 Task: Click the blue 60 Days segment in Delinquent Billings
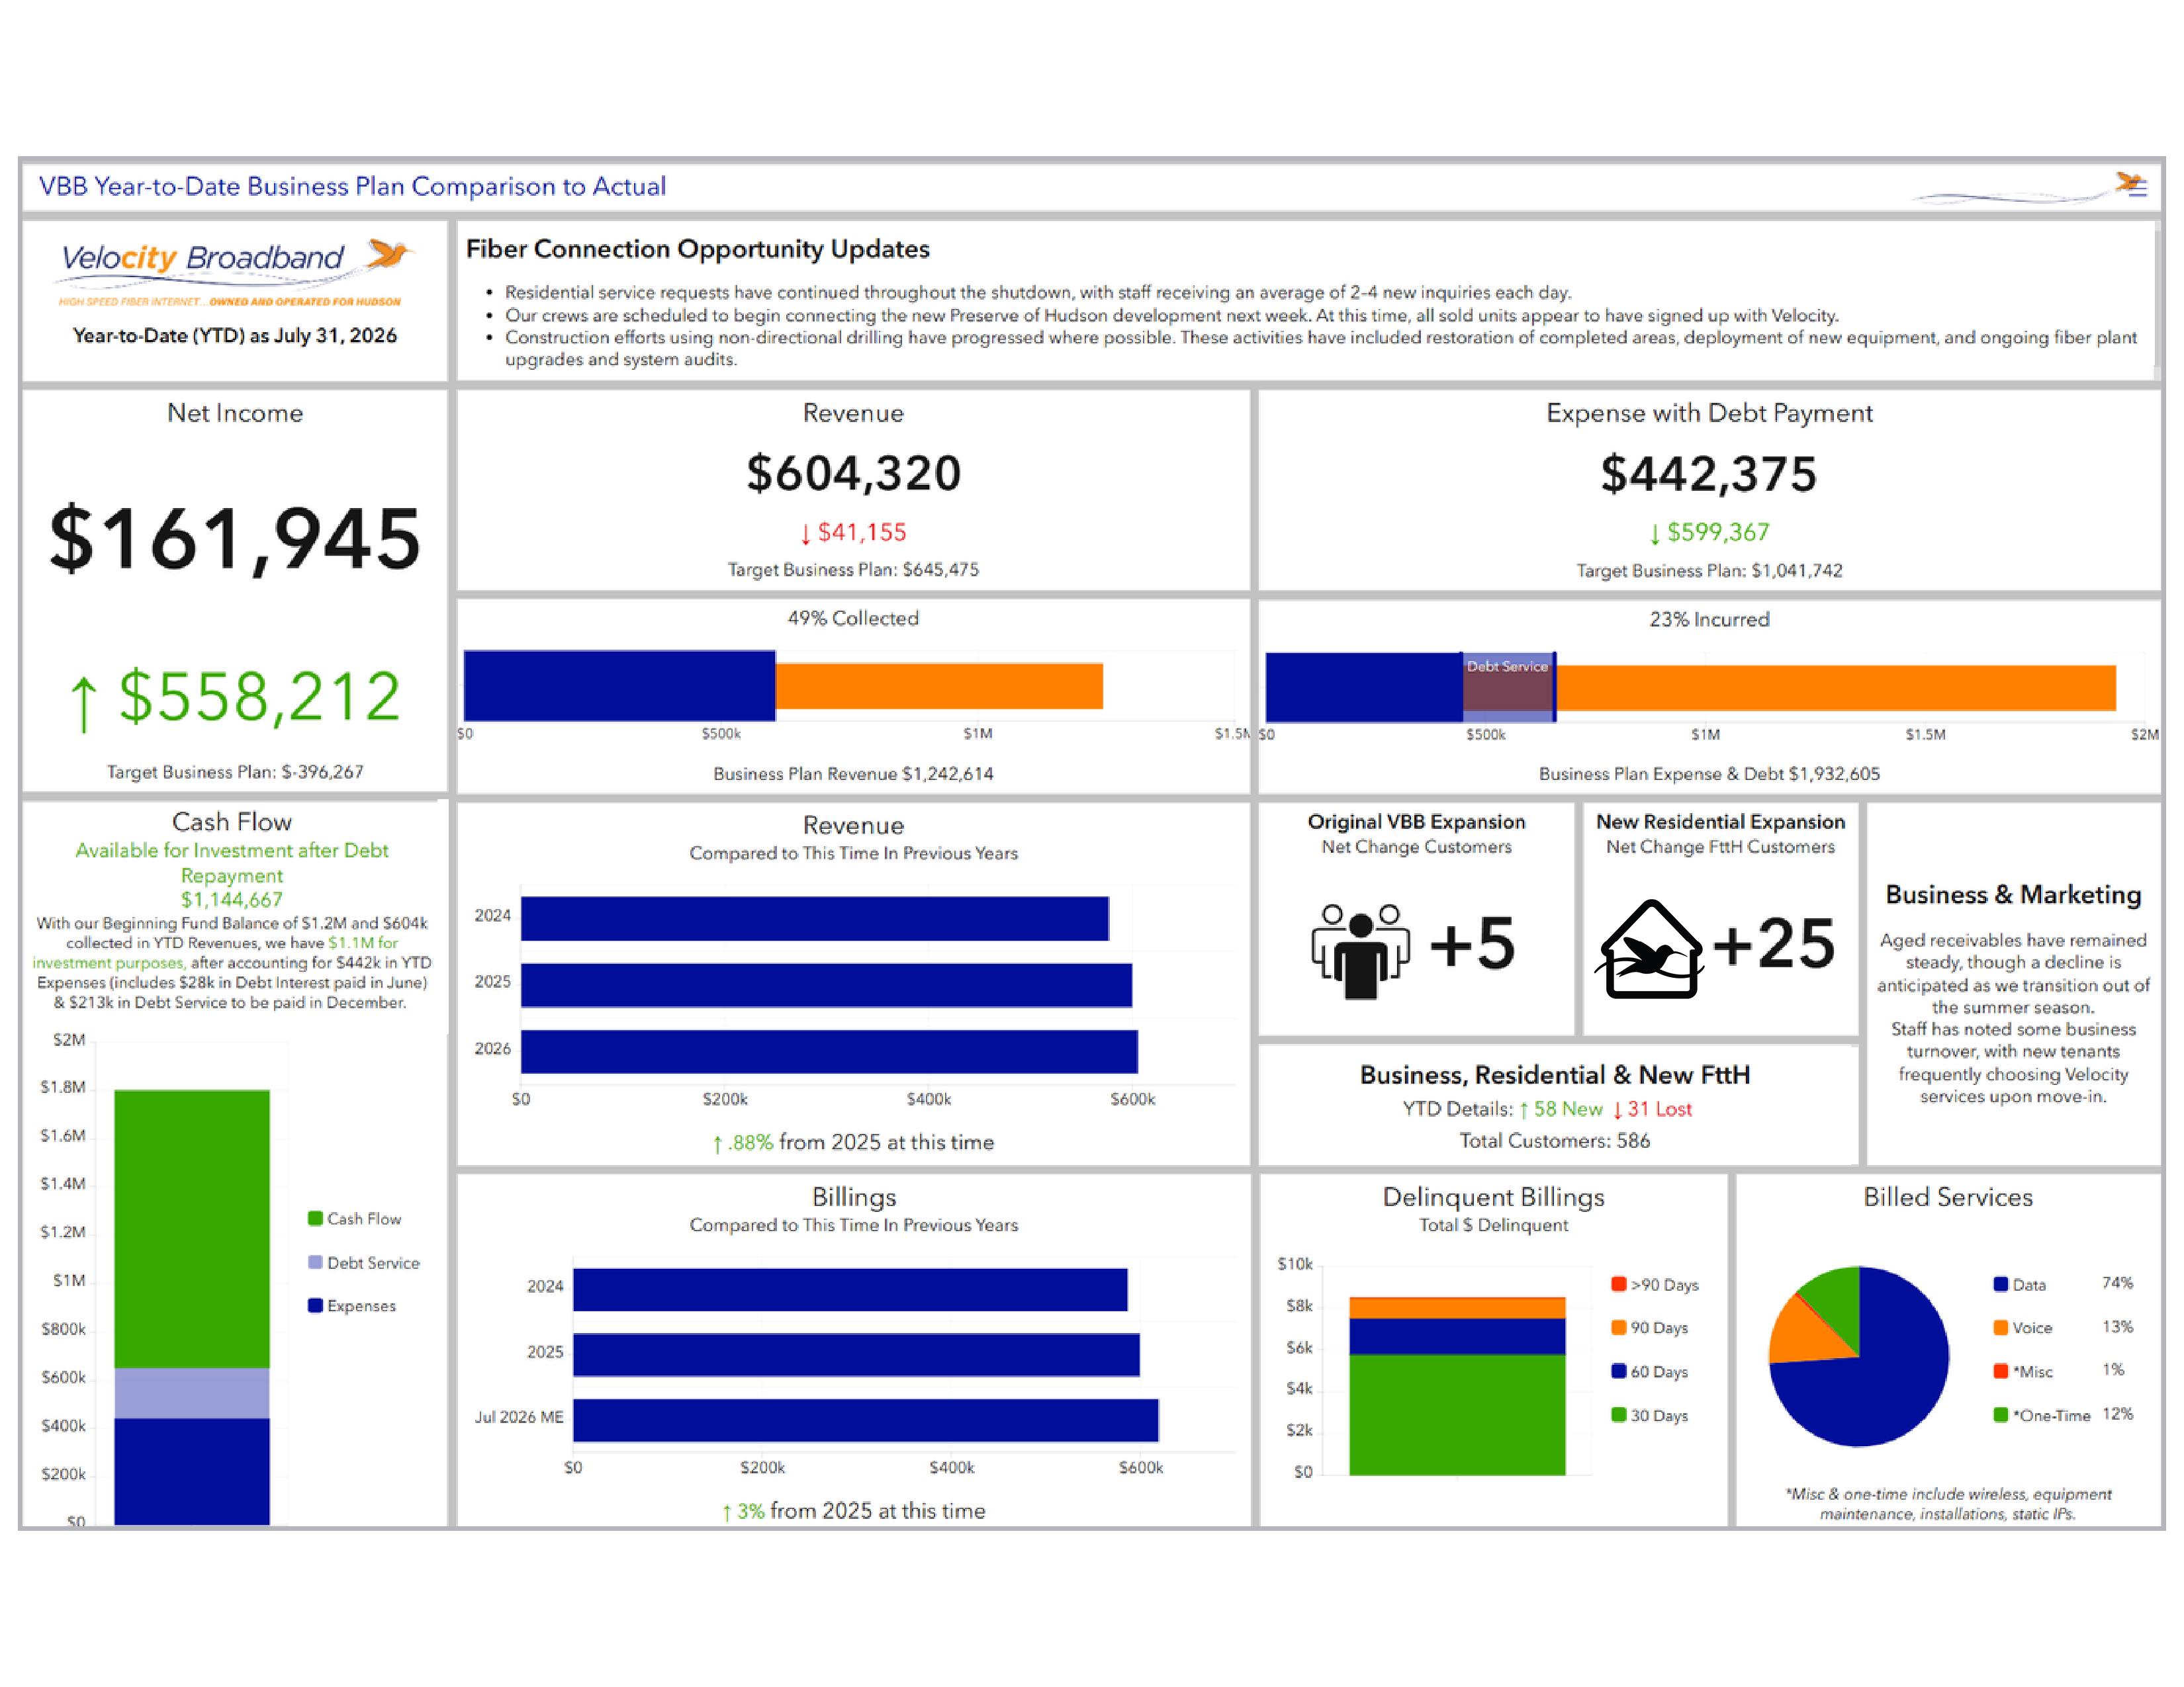(x=1457, y=1336)
